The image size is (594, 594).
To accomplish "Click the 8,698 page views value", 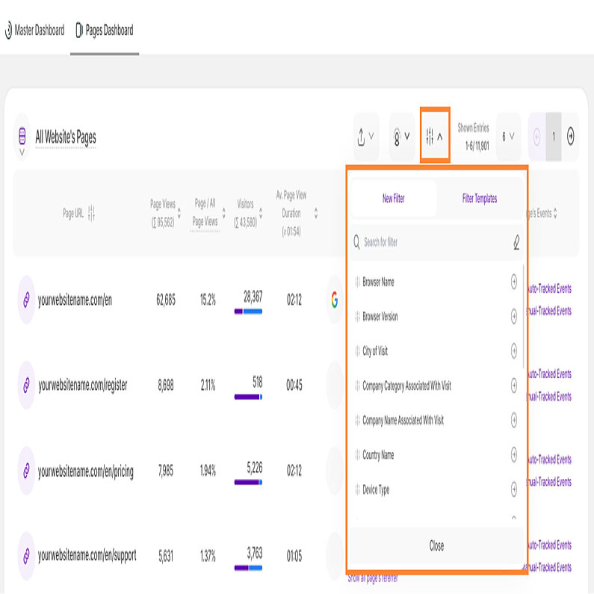I will (x=166, y=386).
